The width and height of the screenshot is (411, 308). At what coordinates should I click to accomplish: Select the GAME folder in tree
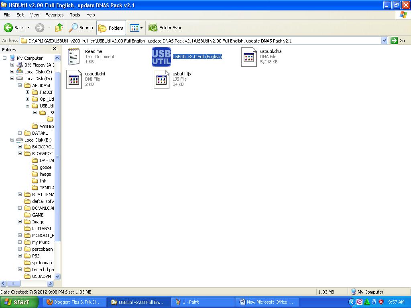tap(34, 215)
